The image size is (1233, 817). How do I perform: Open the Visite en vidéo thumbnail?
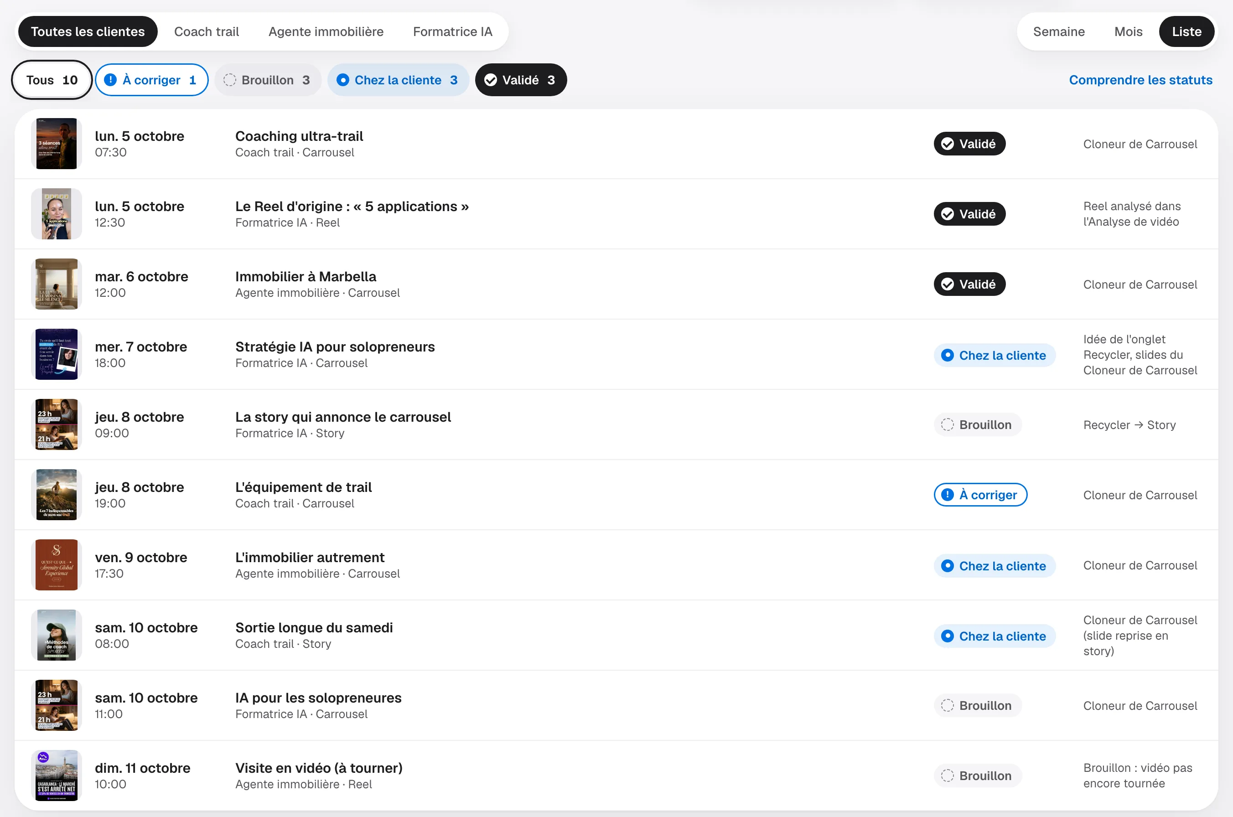click(56, 776)
